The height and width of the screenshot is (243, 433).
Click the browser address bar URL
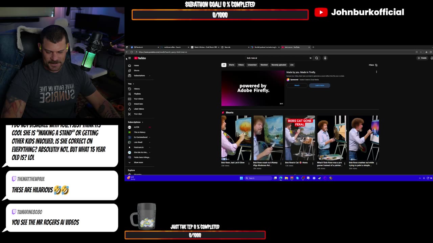[x=163, y=52]
